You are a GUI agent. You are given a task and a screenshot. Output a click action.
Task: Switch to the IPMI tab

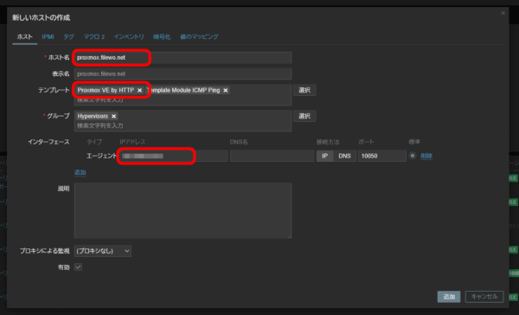point(48,36)
